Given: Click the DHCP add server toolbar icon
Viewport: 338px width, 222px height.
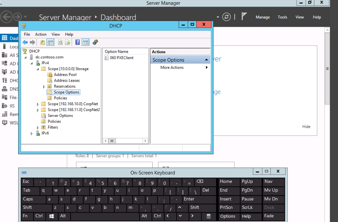Looking at the screenshot, I should coord(95,42).
